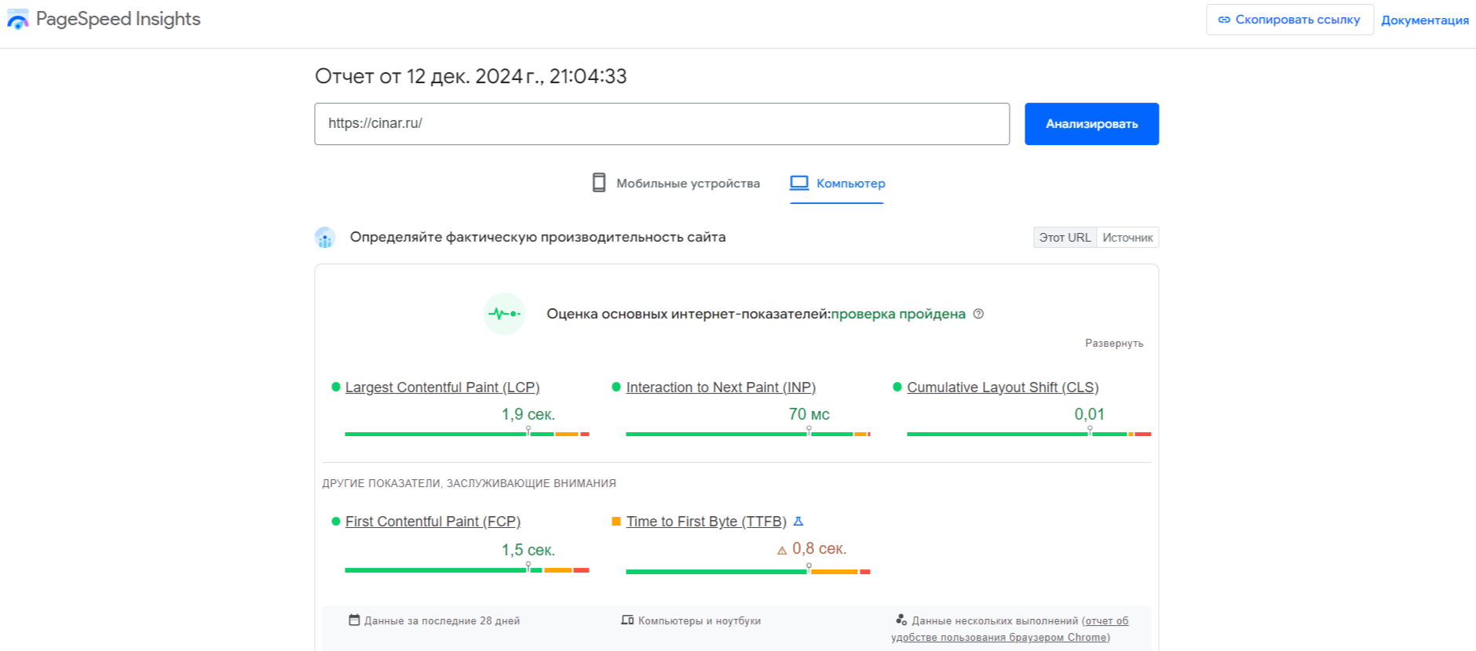Click the проверка пройдена status text
The width and height of the screenshot is (1476, 651).
[x=898, y=314]
